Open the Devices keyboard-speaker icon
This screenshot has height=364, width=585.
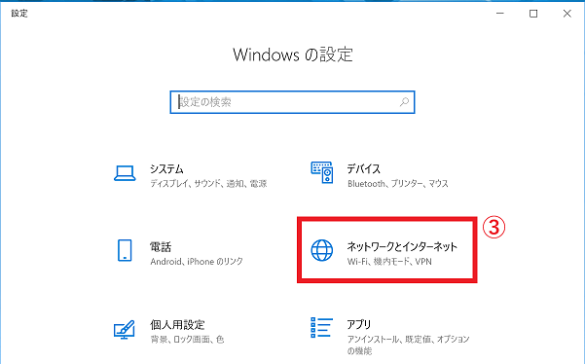point(321,172)
